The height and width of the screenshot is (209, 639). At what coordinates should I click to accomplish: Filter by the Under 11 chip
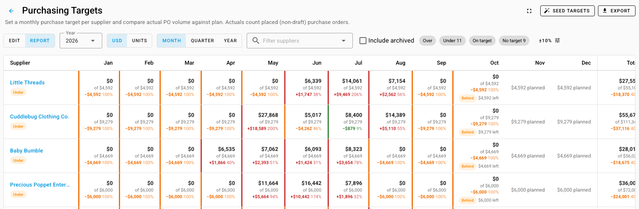tap(452, 41)
